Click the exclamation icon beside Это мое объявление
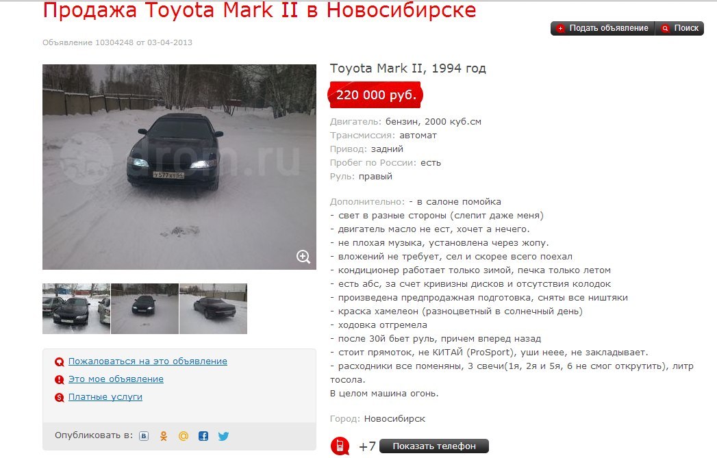The width and height of the screenshot is (717, 458). 60,379
